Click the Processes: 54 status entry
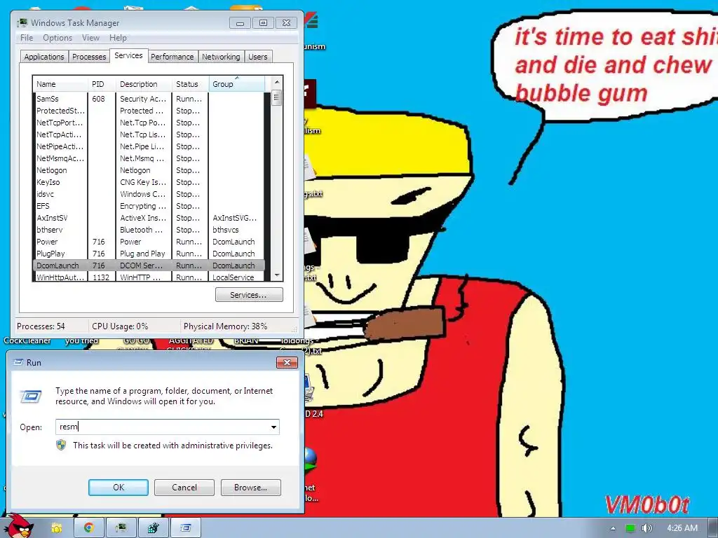The height and width of the screenshot is (538, 718). [x=41, y=326]
